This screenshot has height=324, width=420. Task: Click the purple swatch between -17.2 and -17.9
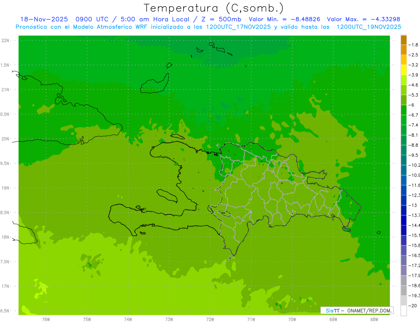click(x=404, y=270)
